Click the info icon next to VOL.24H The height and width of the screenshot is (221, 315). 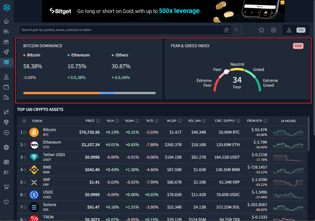204,121
